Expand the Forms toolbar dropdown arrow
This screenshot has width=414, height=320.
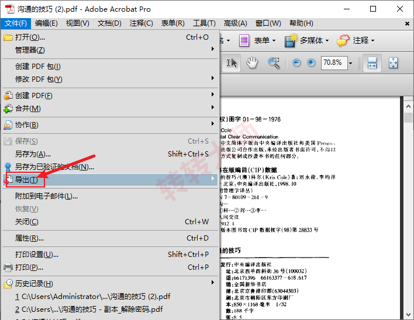pos(274,41)
